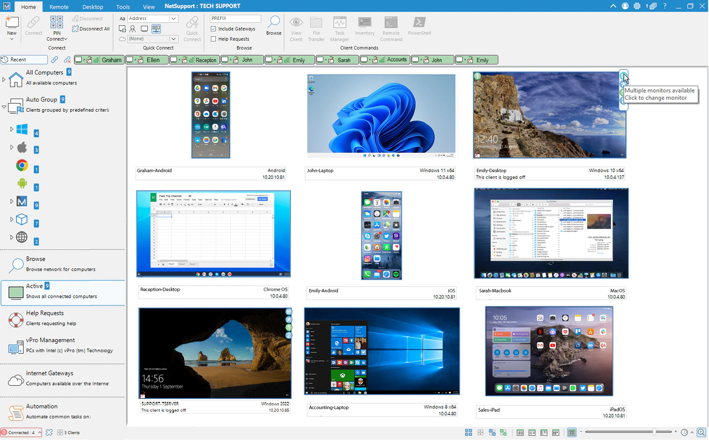Expand the Windows clients group

(11, 129)
